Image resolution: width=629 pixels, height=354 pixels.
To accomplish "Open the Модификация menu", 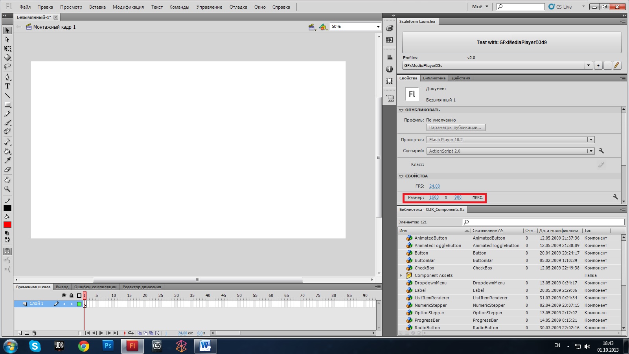I will 128,7.
